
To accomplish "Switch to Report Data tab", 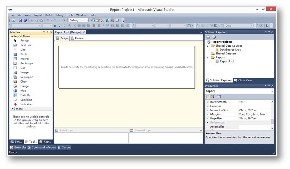I will 45,141.
